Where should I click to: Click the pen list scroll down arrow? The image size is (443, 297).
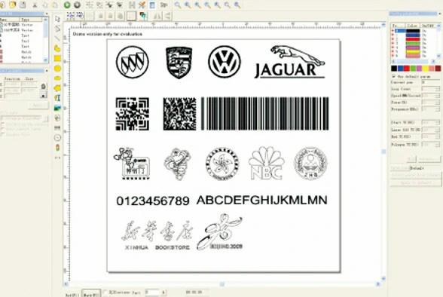tap(438, 56)
